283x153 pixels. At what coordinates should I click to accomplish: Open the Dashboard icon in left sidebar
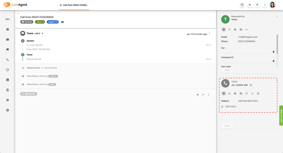(8, 29)
